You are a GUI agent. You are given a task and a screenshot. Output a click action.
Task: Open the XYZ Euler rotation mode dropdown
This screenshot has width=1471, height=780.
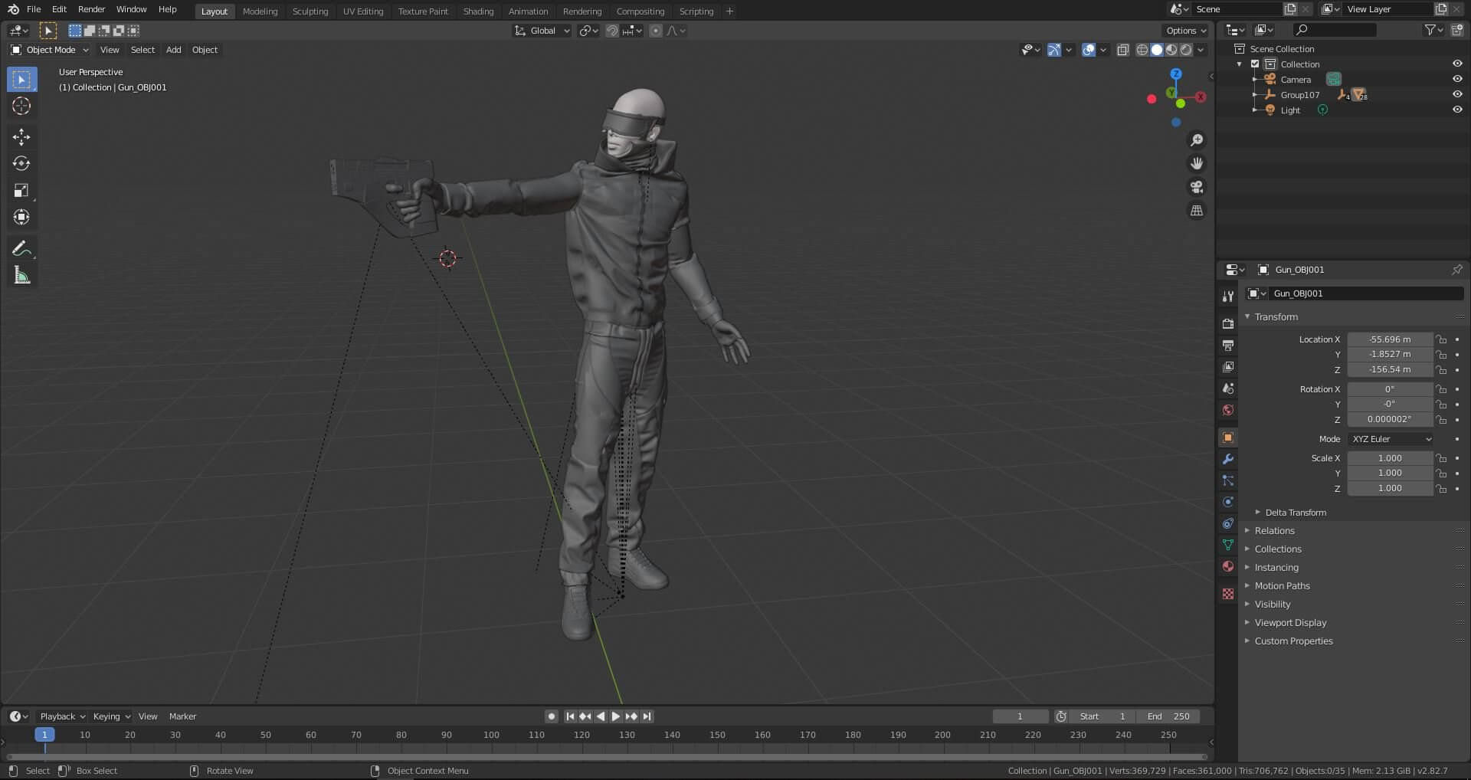[1391, 439]
